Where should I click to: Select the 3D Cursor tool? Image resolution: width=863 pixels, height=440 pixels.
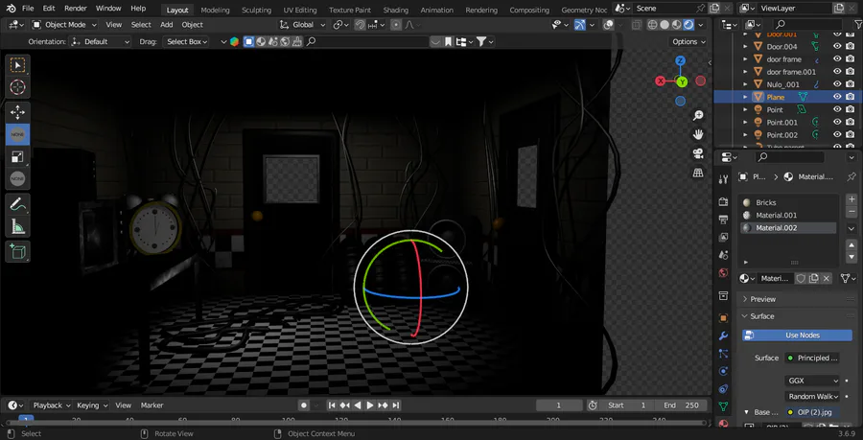[x=17, y=87]
